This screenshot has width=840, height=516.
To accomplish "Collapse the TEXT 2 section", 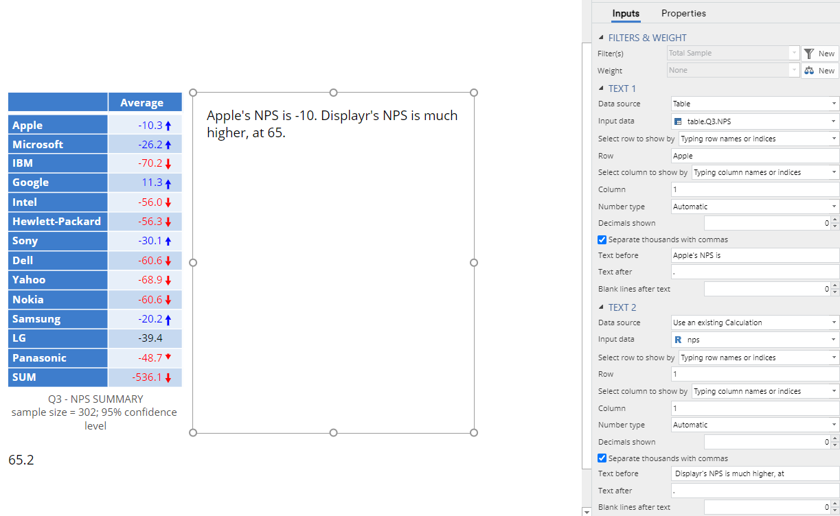I will [x=602, y=307].
